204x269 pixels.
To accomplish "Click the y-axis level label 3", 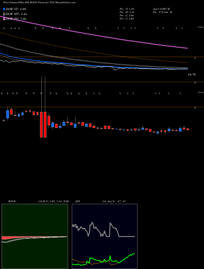I will [x=195, y=83].
